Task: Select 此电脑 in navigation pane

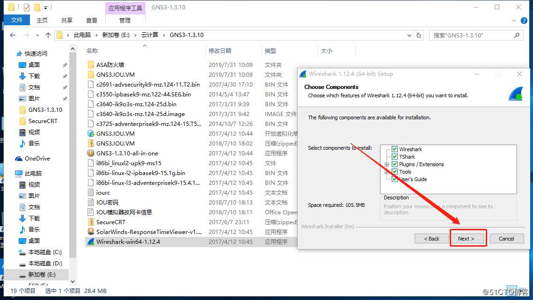Action: 33,173
